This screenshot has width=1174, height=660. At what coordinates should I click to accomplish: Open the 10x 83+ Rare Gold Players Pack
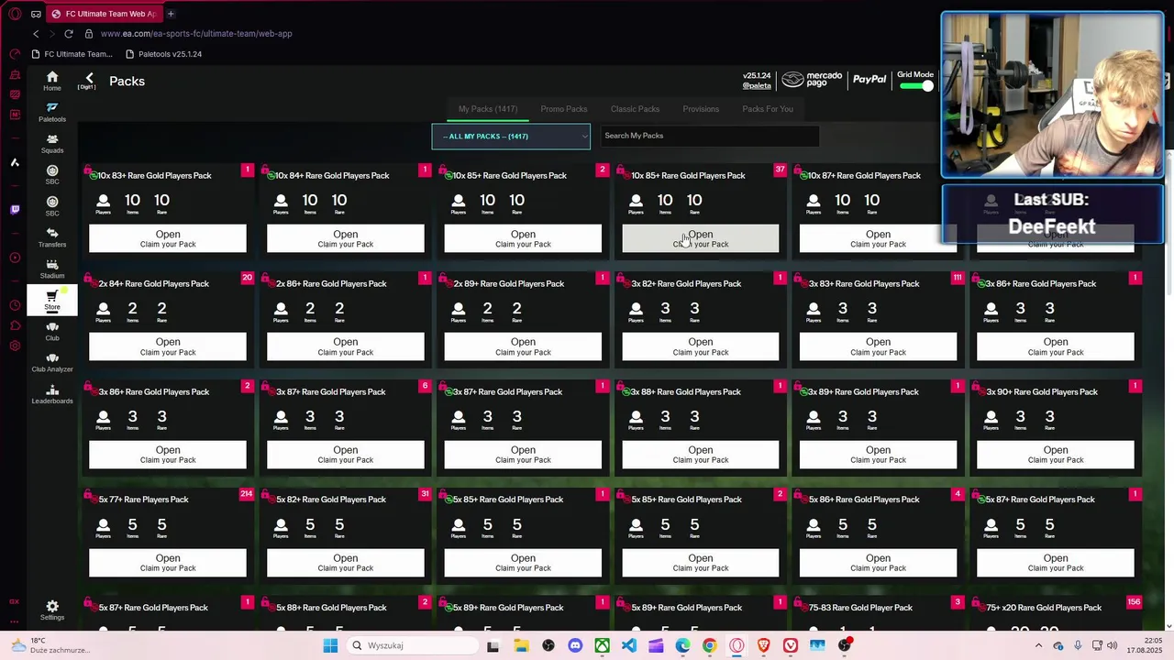168,238
